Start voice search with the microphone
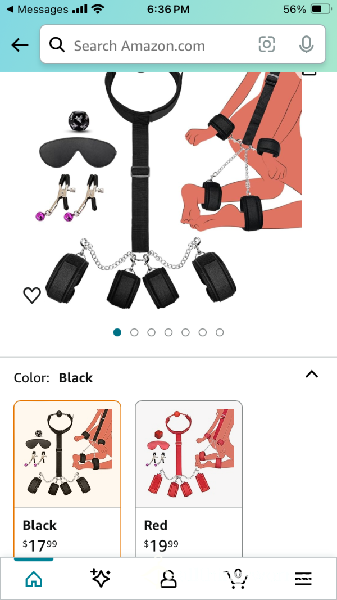 click(x=306, y=45)
